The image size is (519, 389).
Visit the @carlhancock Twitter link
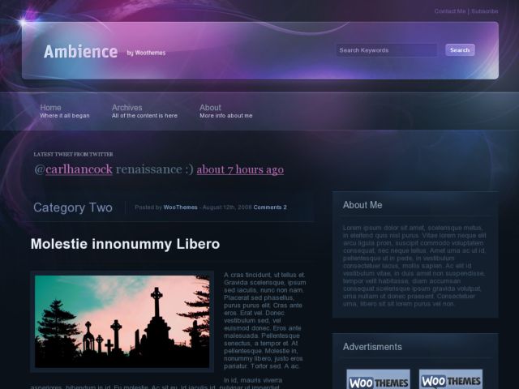79,169
